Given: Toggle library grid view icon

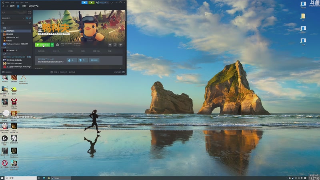Looking at the screenshot, I should pyautogui.click(x=30, y=12).
